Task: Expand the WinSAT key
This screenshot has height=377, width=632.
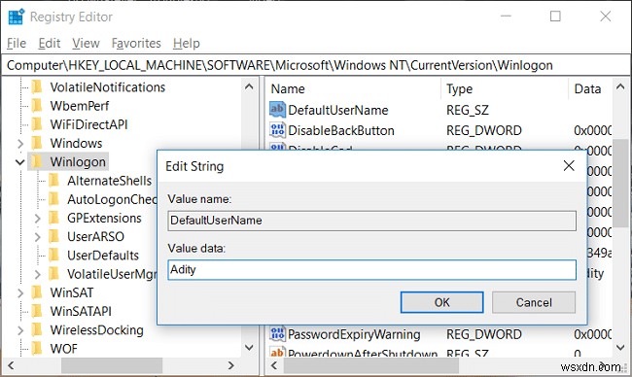Action: click(20, 292)
